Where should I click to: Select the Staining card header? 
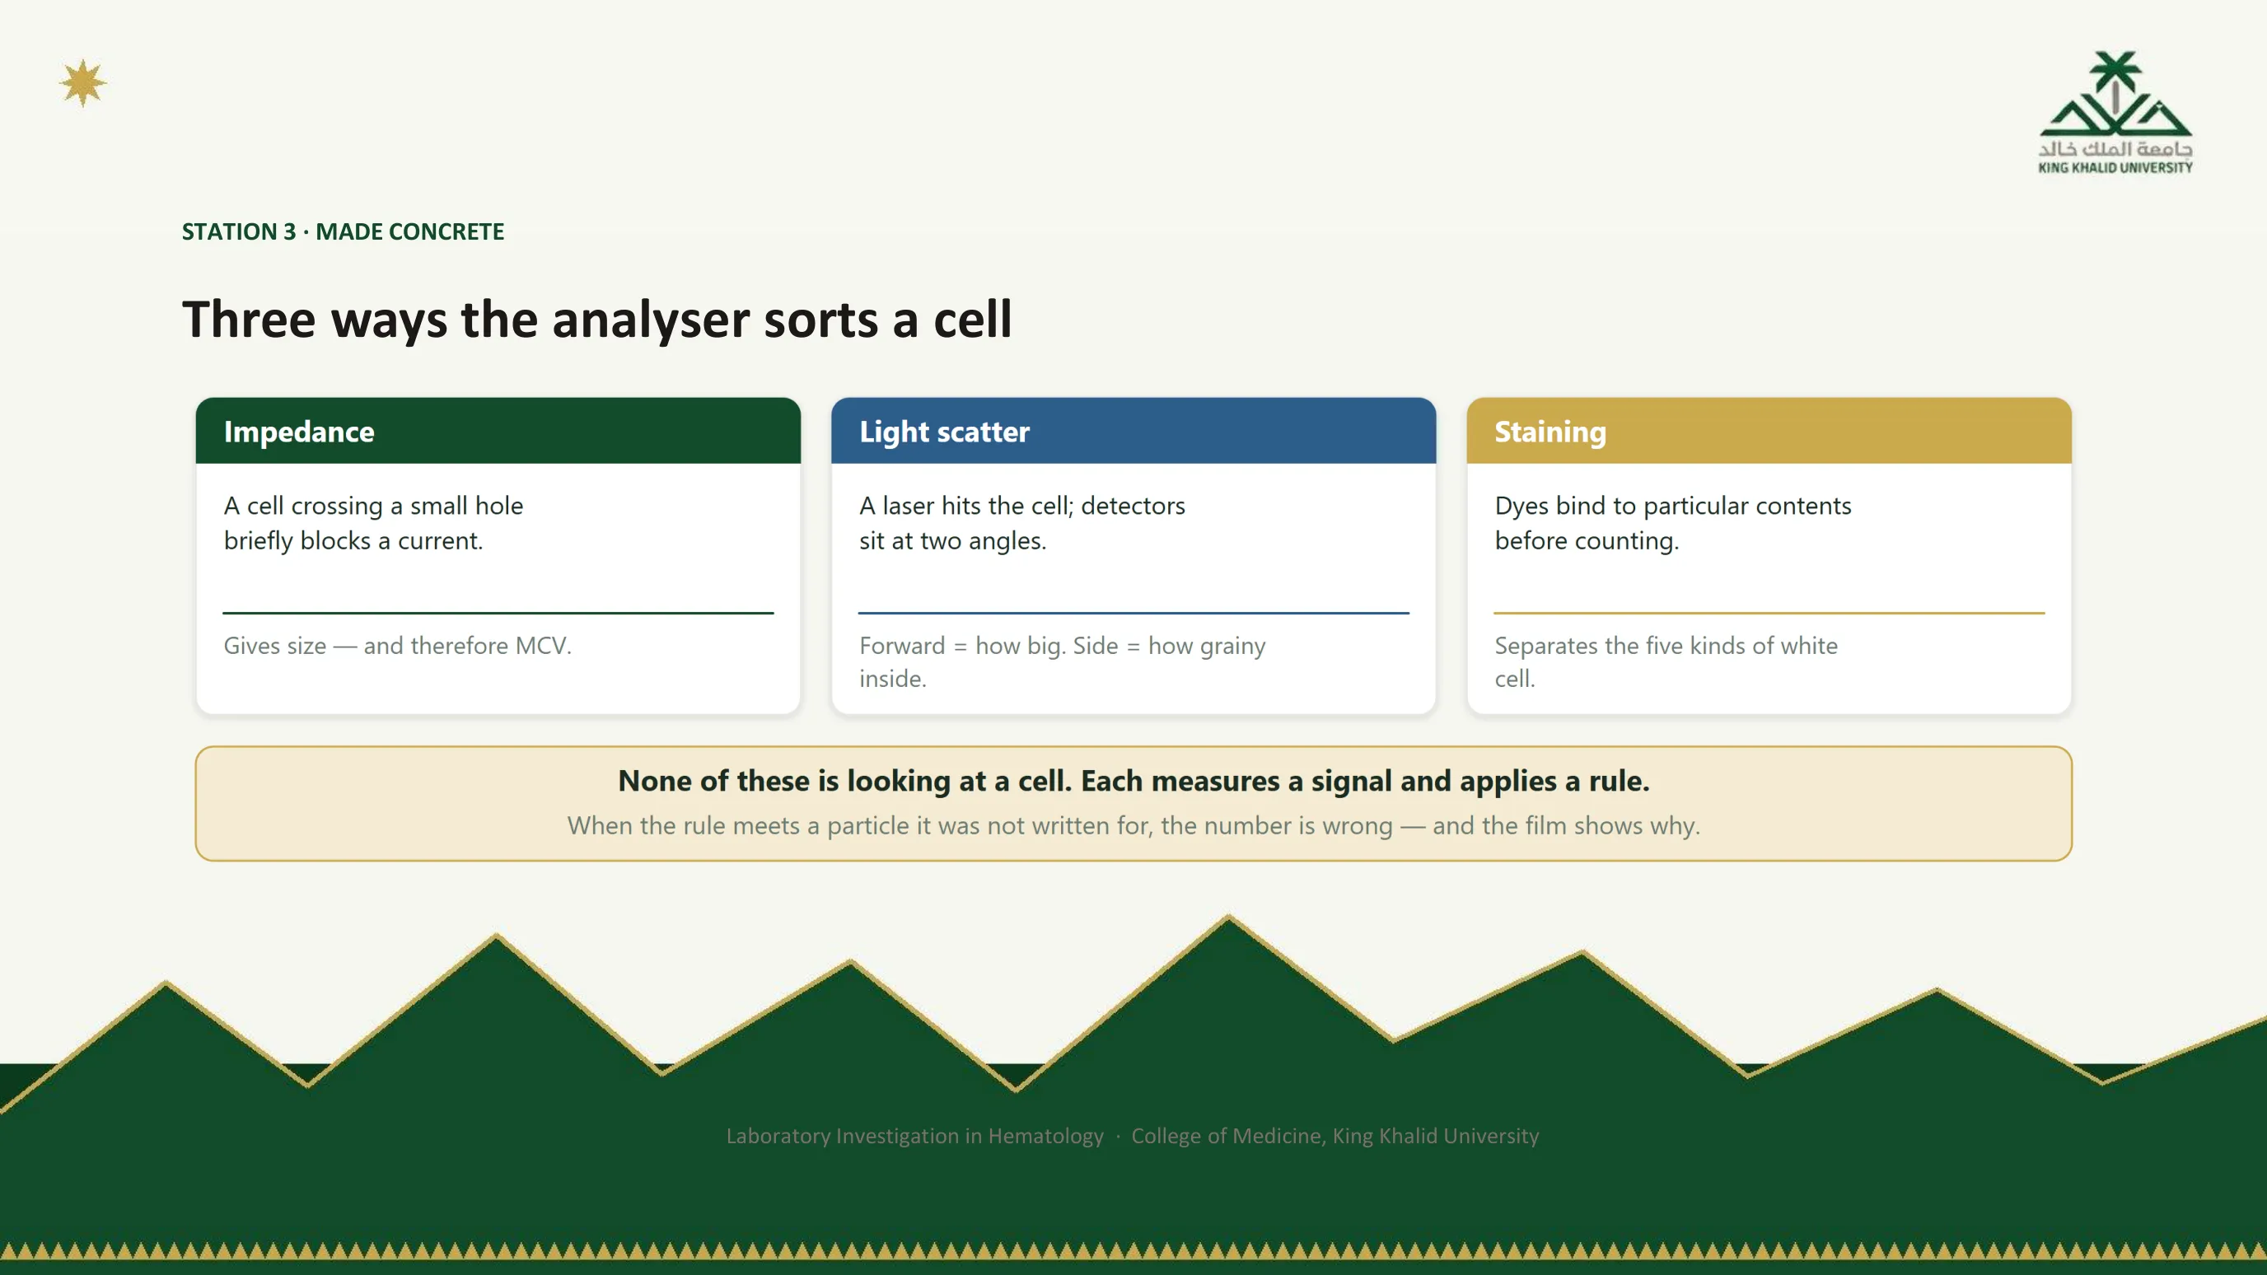(x=1769, y=431)
